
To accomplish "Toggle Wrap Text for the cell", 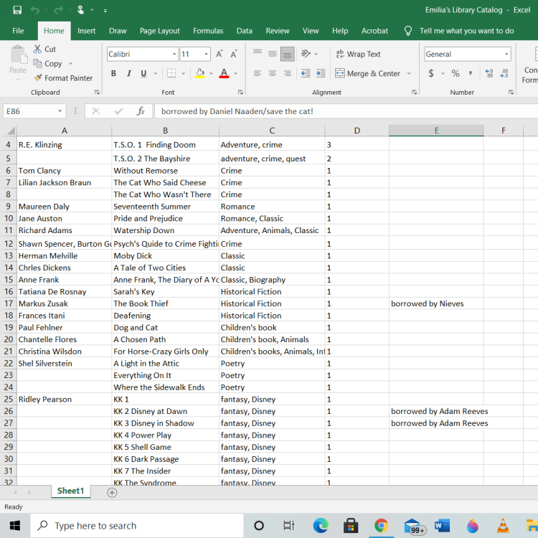I will point(358,55).
